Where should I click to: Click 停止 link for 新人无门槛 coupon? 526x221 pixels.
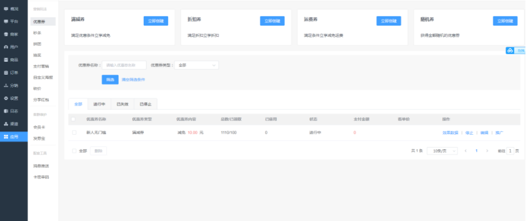tap(469, 132)
